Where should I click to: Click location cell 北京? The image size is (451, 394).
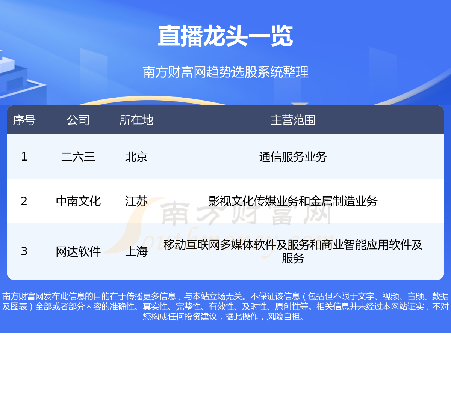136,156
